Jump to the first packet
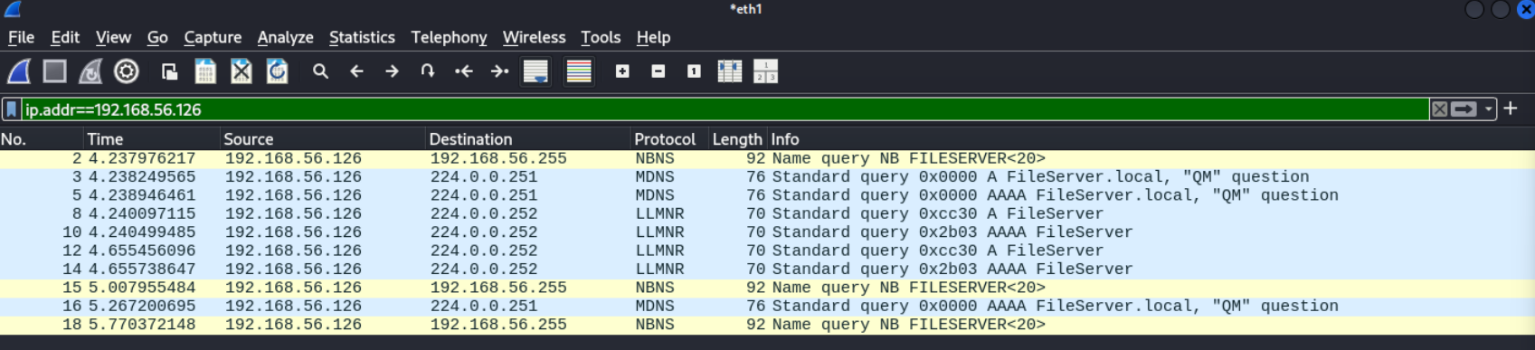 click(x=464, y=71)
